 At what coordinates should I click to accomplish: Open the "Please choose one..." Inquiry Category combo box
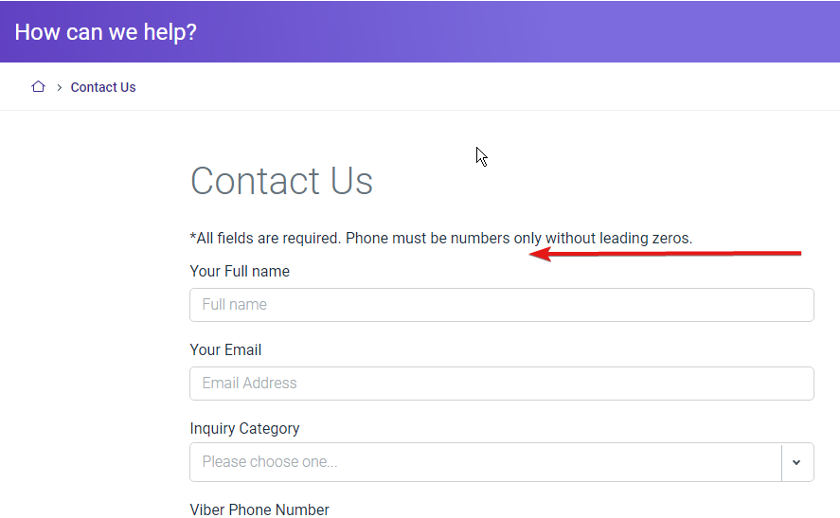tap(486, 462)
